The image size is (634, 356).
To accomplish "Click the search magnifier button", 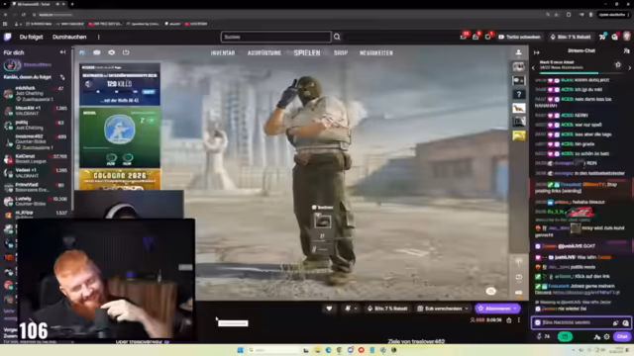I will (337, 38).
